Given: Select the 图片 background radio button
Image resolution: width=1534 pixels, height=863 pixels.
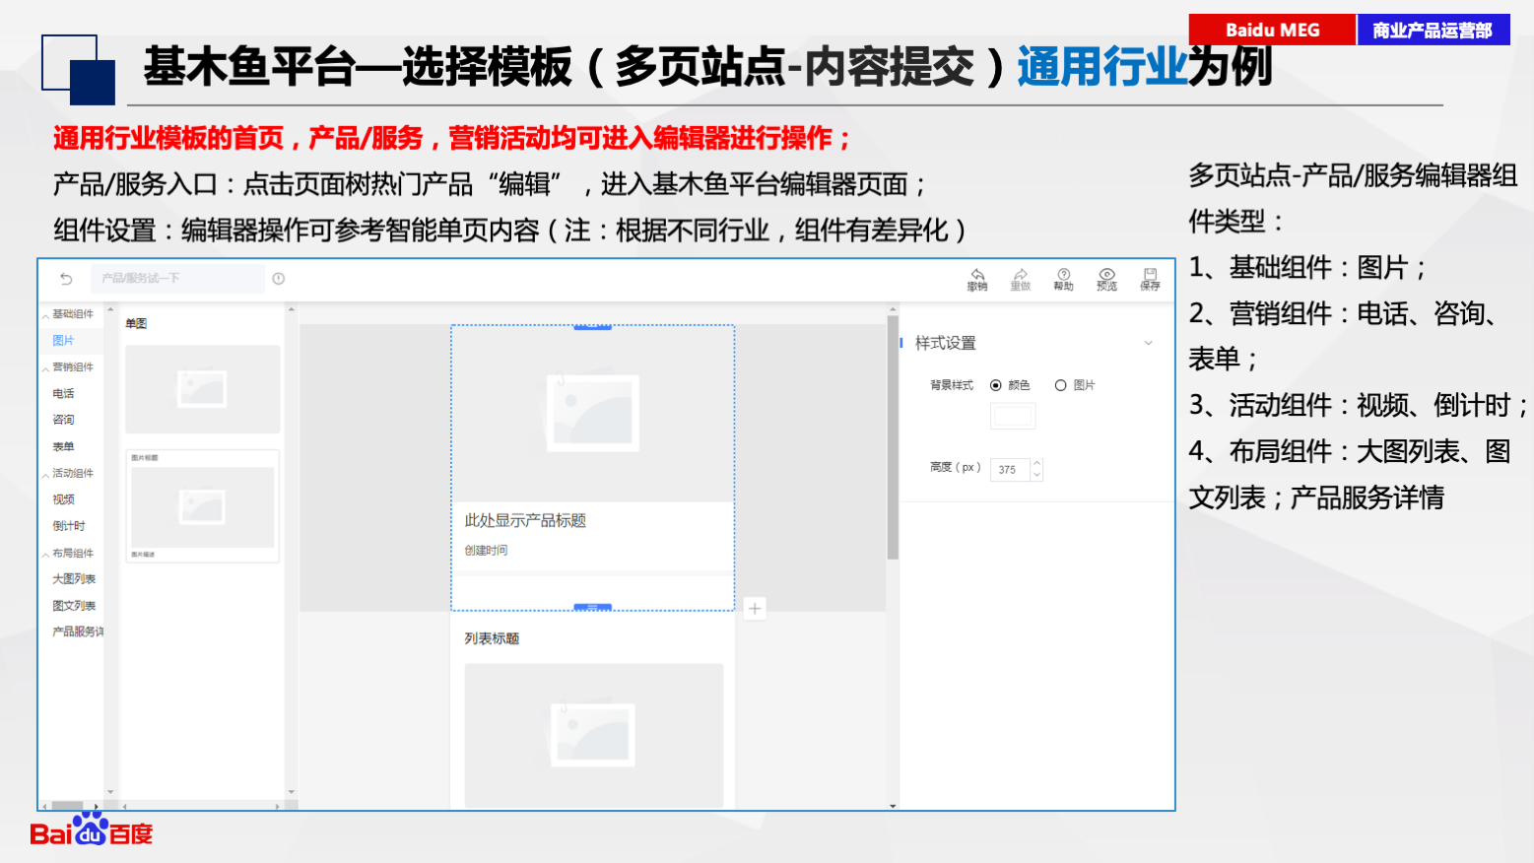Looking at the screenshot, I should coord(1061,385).
